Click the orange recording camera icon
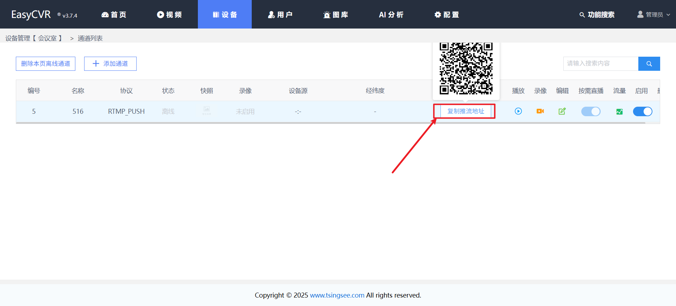This screenshot has height=306, width=676. tap(540, 111)
